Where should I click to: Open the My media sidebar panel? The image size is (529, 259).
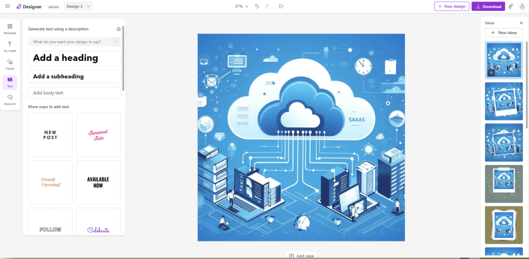(10, 46)
